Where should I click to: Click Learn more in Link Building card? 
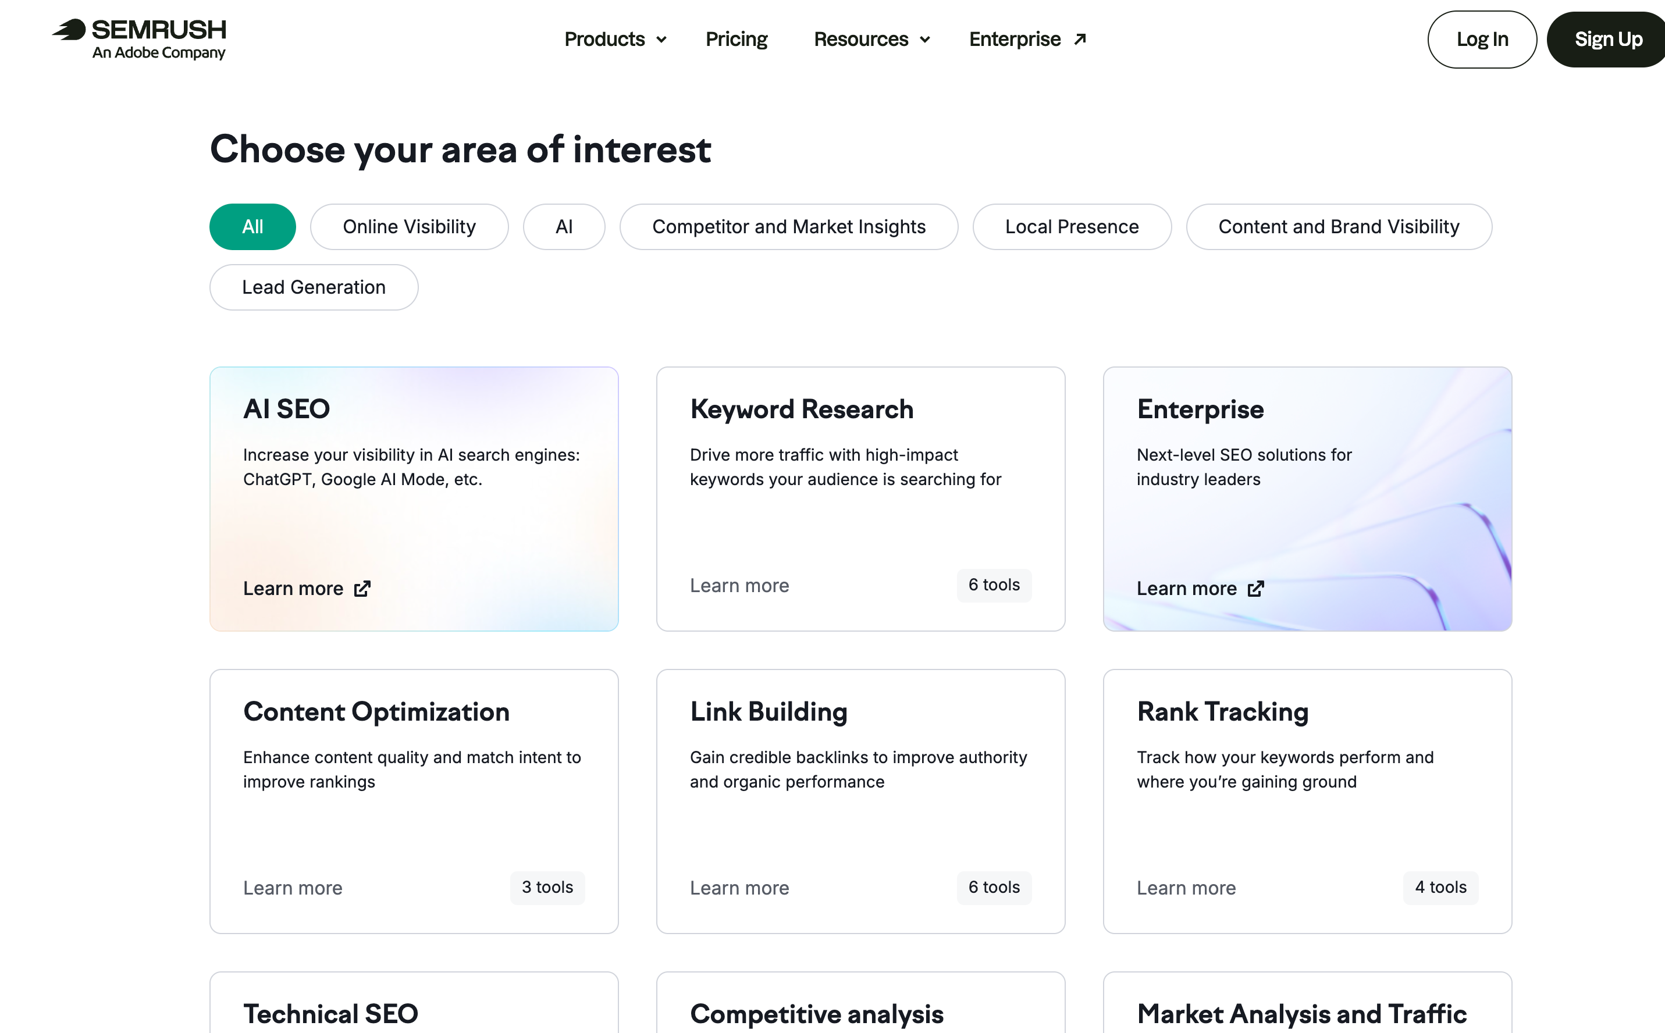739,888
